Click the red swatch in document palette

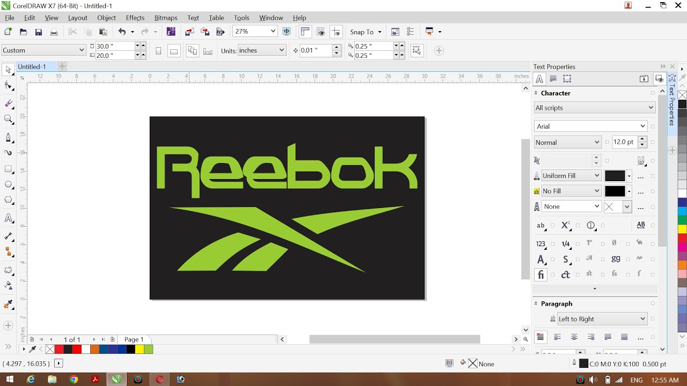pyautogui.click(x=77, y=350)
